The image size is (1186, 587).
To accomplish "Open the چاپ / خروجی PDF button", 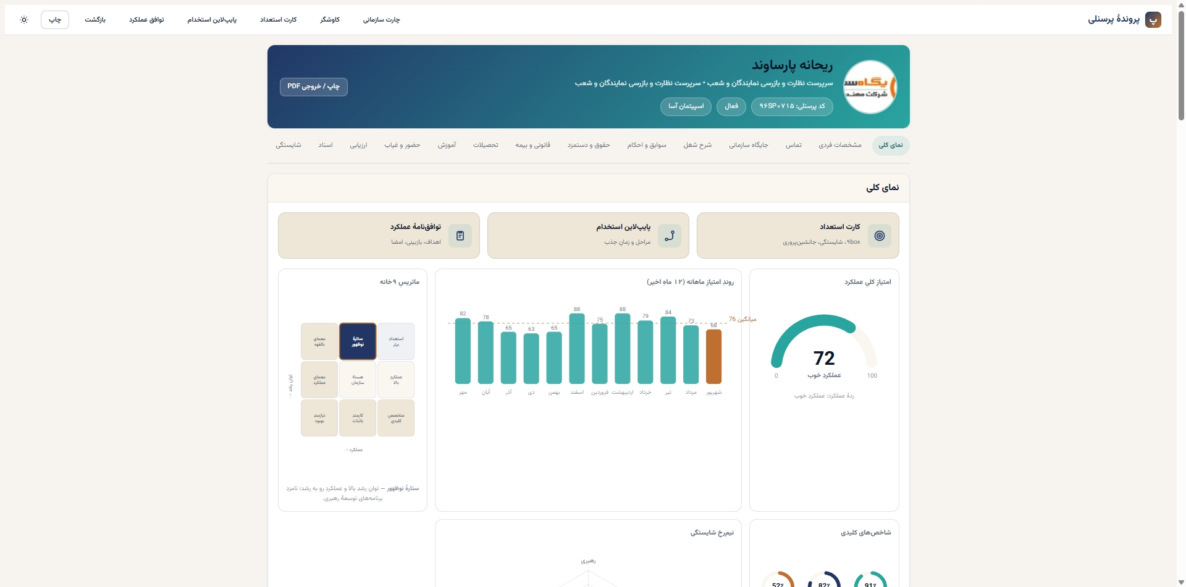I will (x=314, y=87).
